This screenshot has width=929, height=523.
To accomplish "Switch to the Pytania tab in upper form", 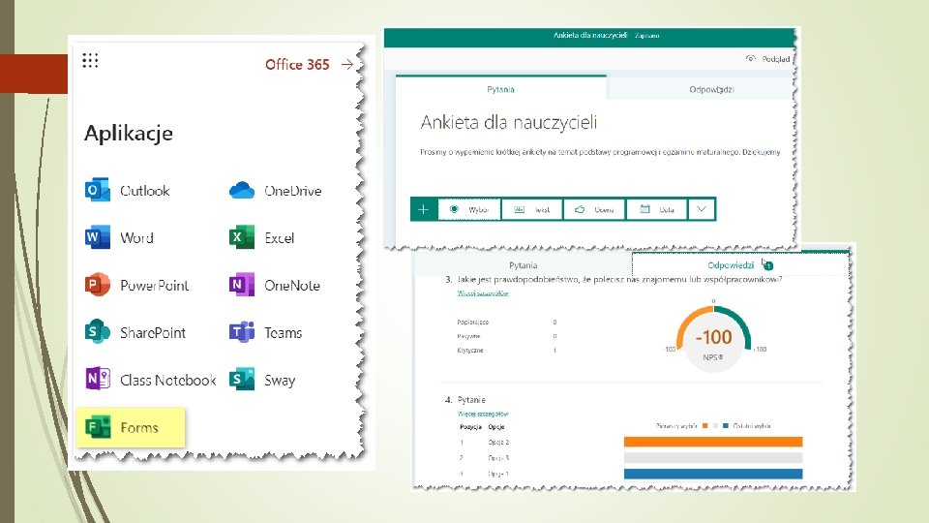I will (500, 89).
